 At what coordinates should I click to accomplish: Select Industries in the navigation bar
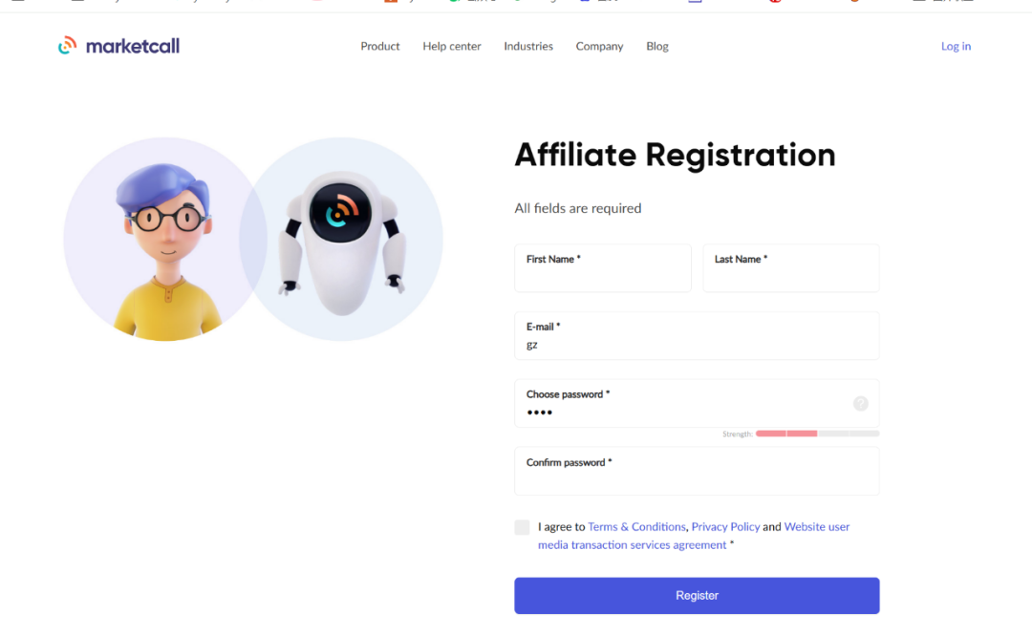(528, 46)
